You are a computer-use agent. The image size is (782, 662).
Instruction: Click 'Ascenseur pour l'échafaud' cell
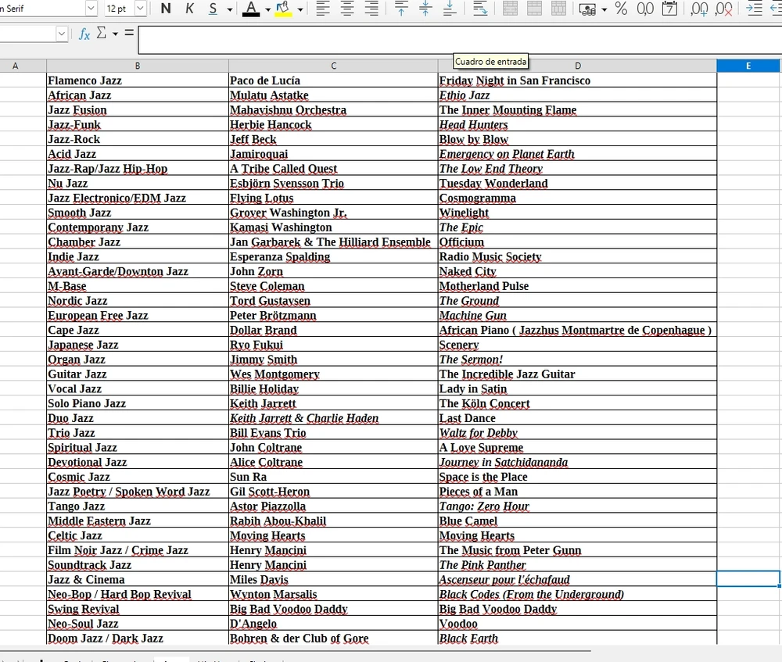pos(578,580)
